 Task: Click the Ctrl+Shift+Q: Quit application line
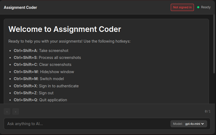[x=40, y=100]
